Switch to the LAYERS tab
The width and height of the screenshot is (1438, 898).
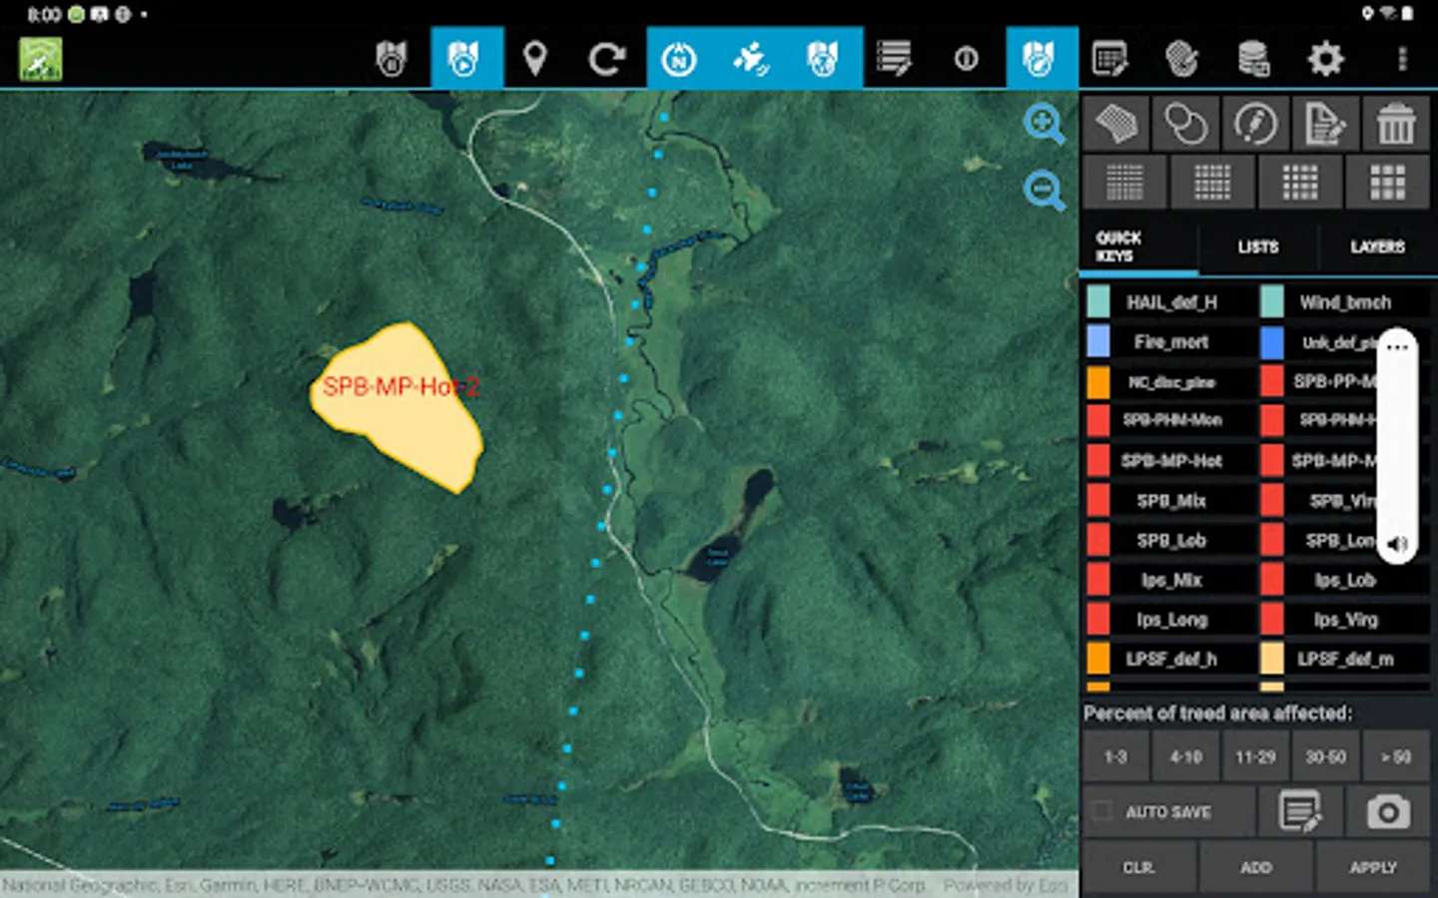1376,247
